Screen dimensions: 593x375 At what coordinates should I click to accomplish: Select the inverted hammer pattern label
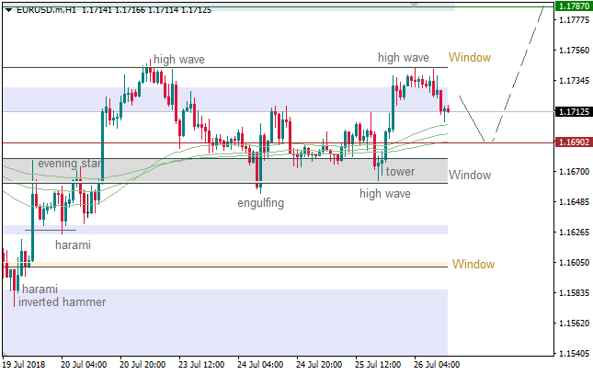coord(62,301)
